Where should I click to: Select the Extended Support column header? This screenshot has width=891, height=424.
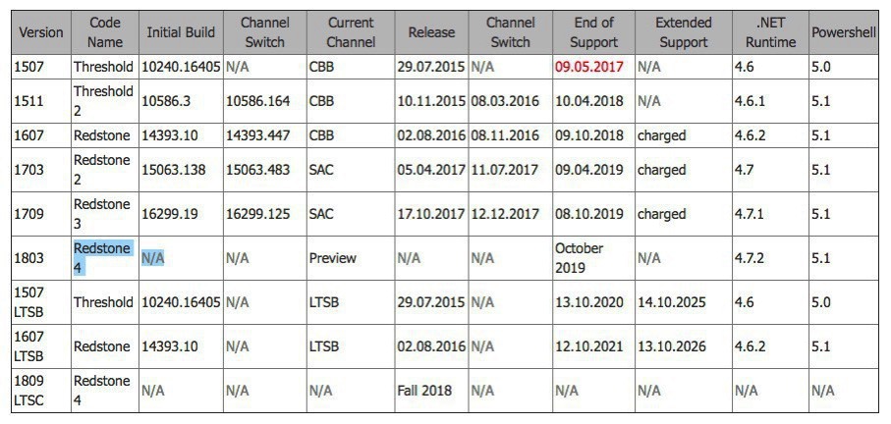(x=682, y=32)
